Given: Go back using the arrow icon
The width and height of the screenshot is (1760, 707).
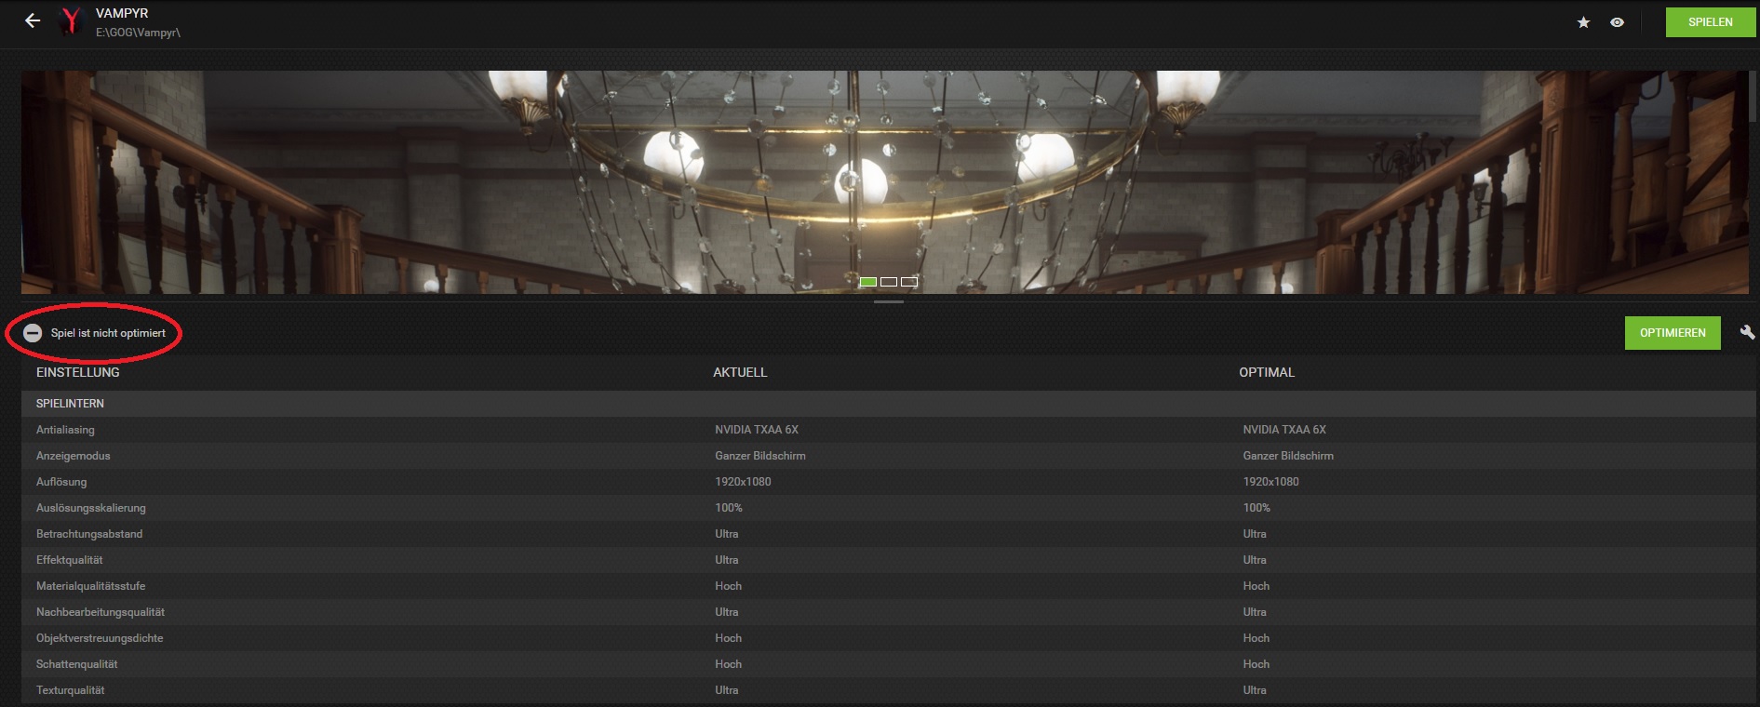Looking at the screenshot, I should (x=33, y=20).
